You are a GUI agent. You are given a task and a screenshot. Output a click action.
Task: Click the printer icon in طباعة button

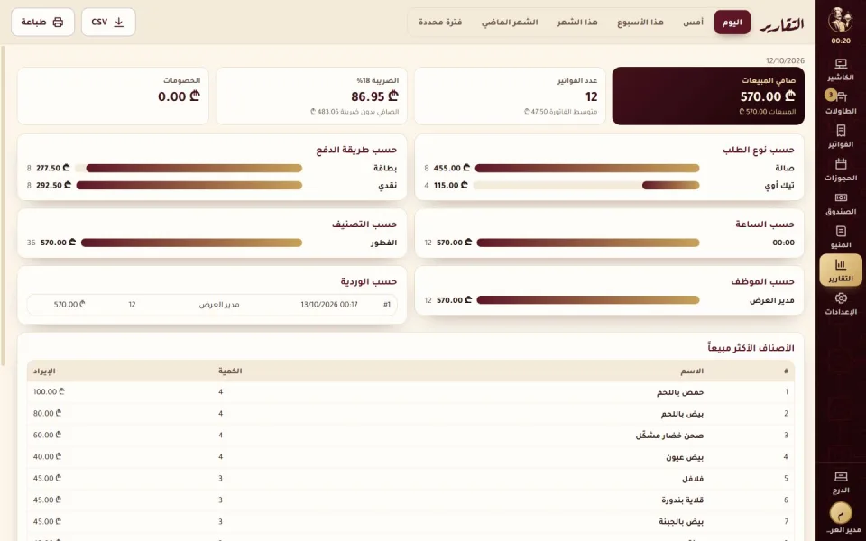[x=58, y=22]
